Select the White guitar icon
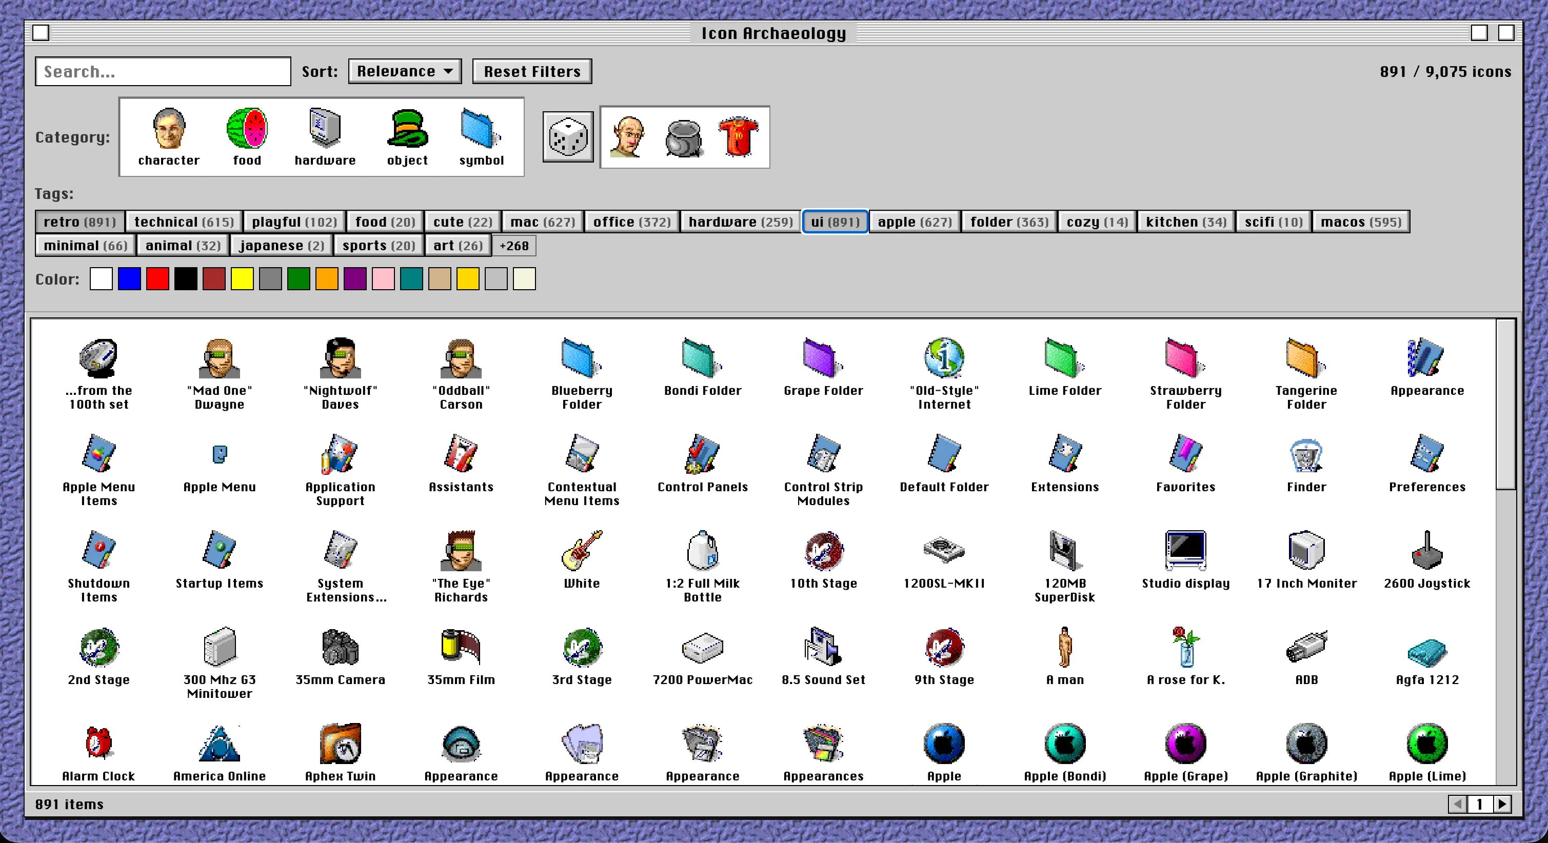Image resolution: width=1548 pixels, height=843 pixels. pyautogui.click(x=581, y=550)
